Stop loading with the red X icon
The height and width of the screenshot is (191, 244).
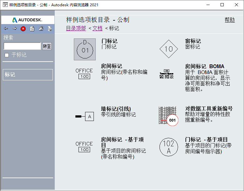pyautogui.click(x=23, y=29)
